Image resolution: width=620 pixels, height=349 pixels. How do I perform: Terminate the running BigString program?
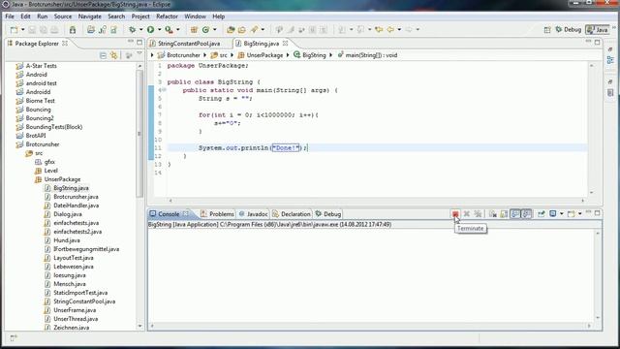click(455, 213)
